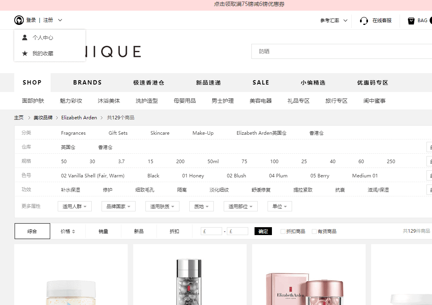Open the 优惠码专区 tab
The width and height of the screenshot is (432, 305).
click(373, 83)
